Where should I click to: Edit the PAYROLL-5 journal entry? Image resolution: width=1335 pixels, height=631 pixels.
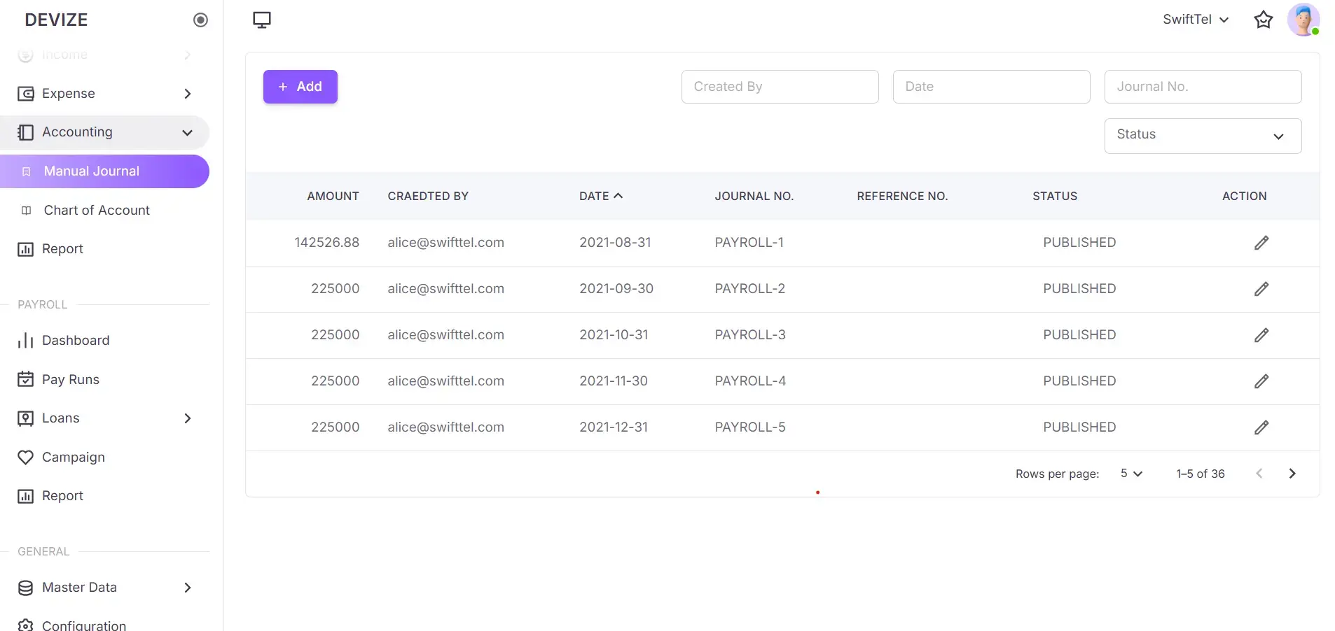pos(1261,427)
